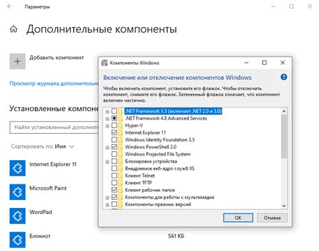
Task: Check the Клиент Telnet checkbox
Action: (114, 176)
